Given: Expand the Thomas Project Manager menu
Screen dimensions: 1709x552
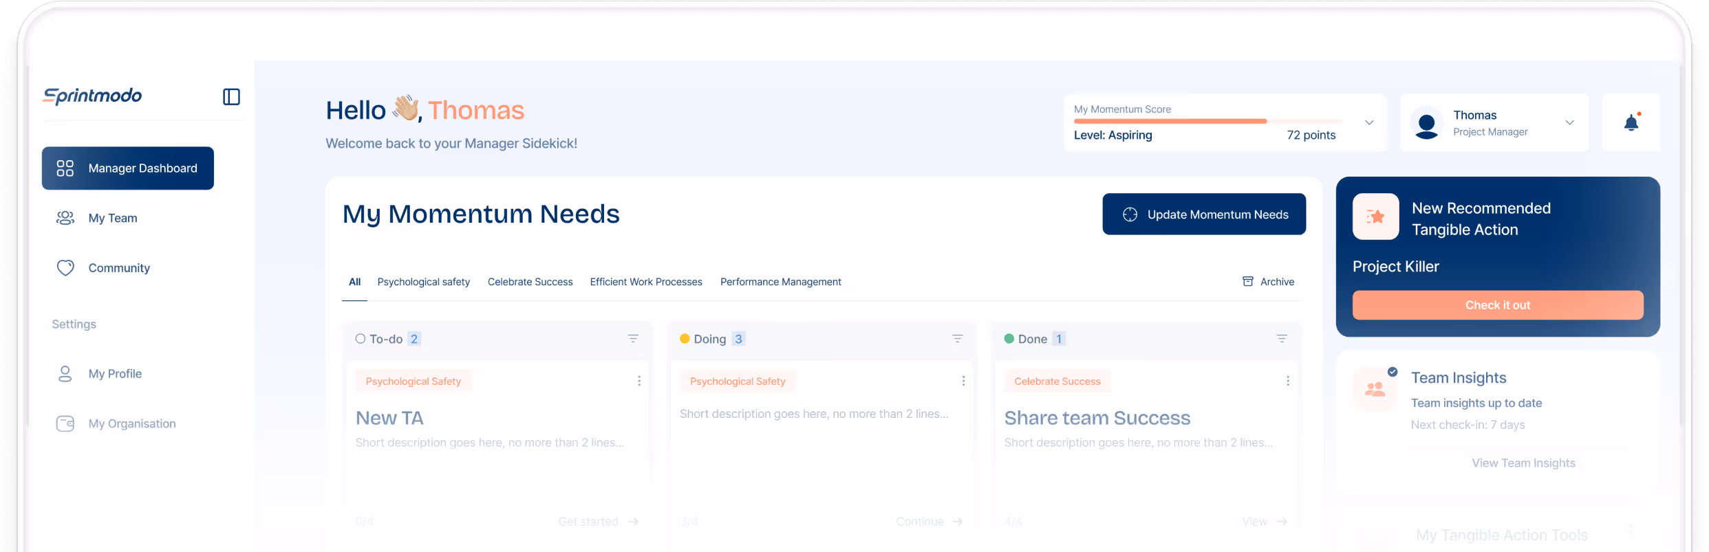Looking at the screenshot, I should point(1569,122).
